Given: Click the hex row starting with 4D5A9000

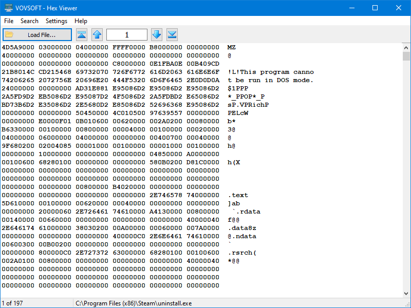Looking at the screenshot, I should (x=18, y=47).
